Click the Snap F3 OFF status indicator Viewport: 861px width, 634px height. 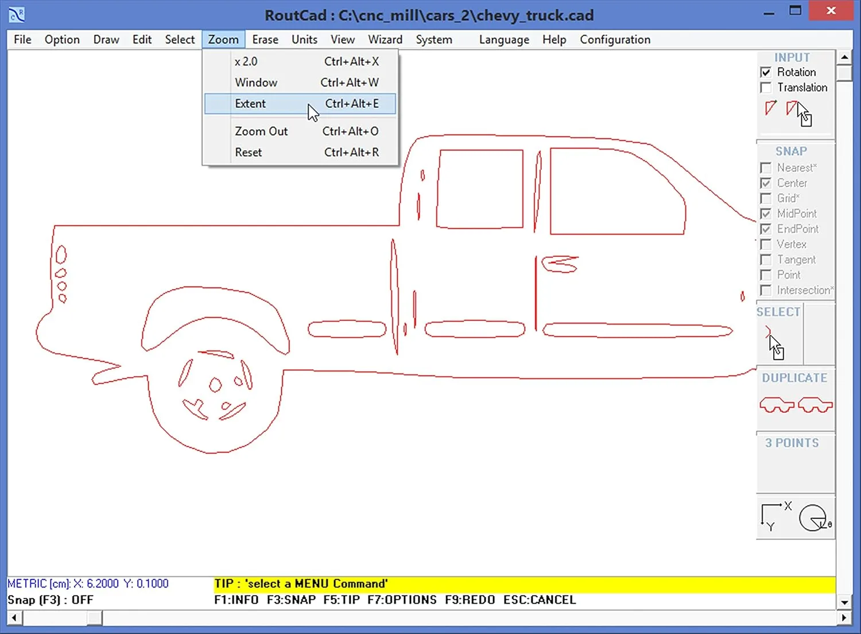[50, 600]
